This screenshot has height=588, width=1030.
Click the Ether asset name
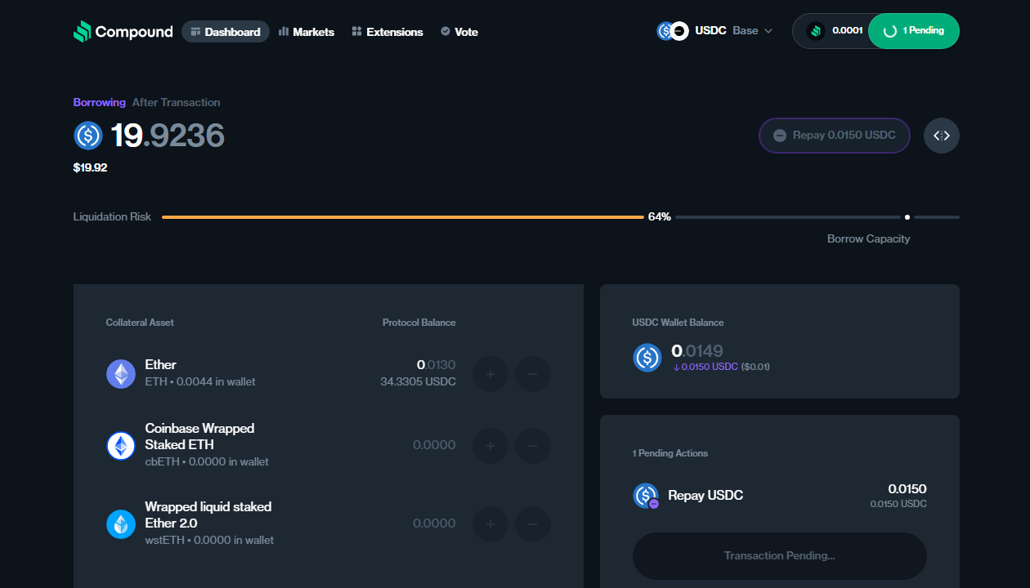pos(160,365)
